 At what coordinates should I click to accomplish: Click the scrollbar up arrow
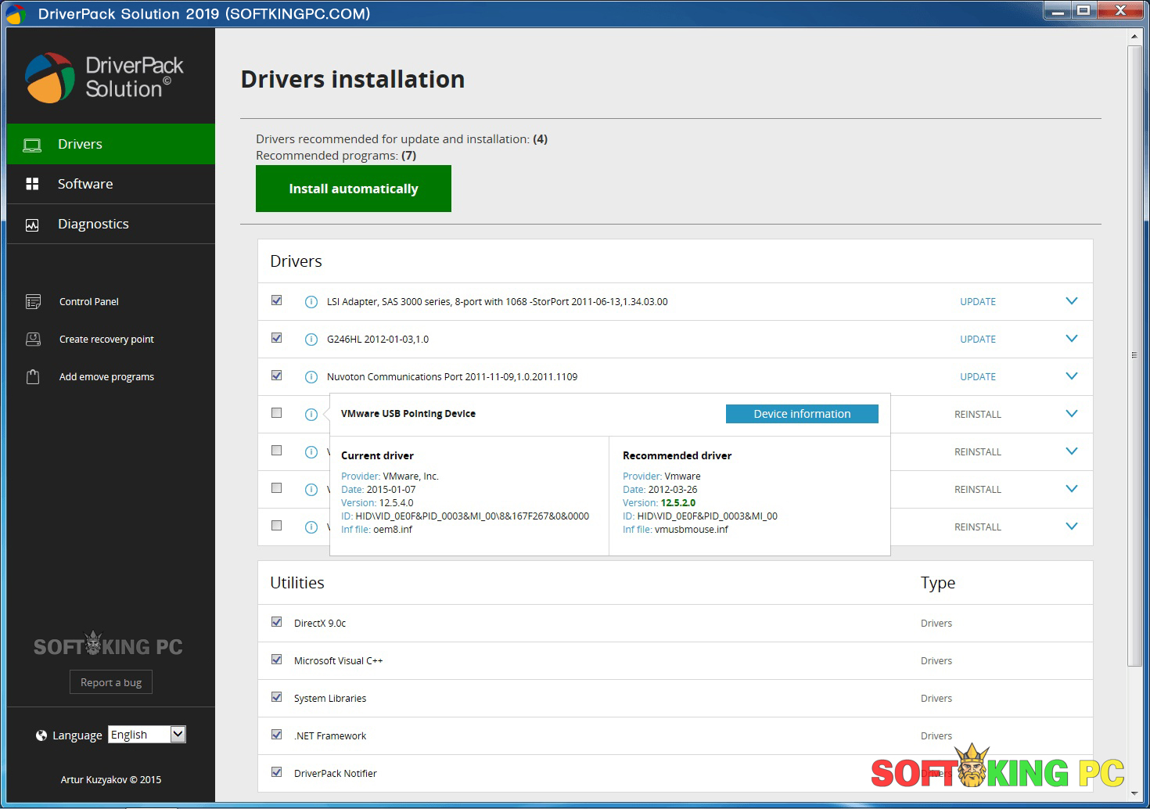1134,36
